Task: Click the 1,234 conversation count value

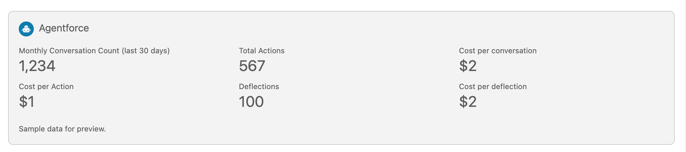Action: click(x=37, y=66)
